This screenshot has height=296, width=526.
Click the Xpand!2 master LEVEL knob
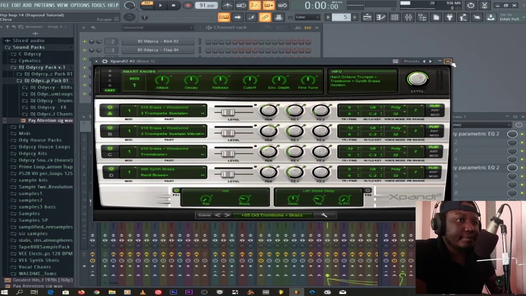click(x=417, y=79)
